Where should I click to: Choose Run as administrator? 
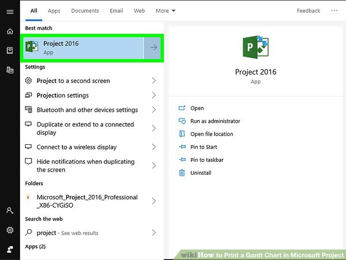pyautogui.click(x=215, y=121)
